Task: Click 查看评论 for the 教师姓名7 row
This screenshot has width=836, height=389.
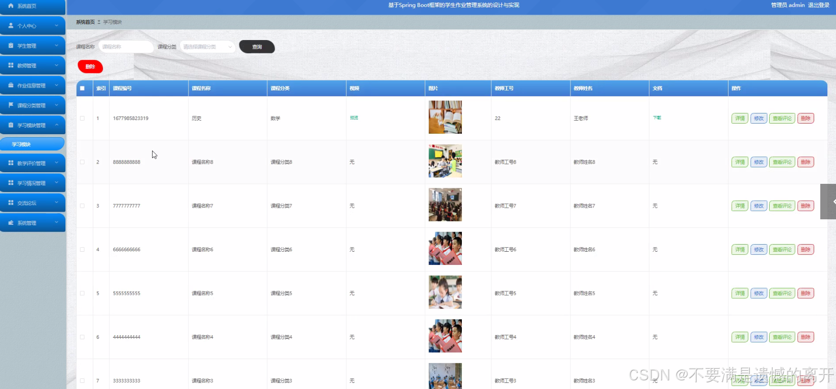Action: [782, 206]
